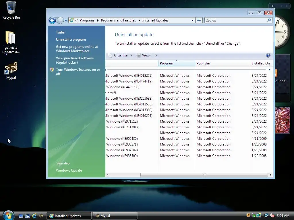Image resolution: width=294 pixels, height=220 pixels.
Task: Click the shield icon beside Windows features
Action: pyautogui.click(x=52, y=70)
